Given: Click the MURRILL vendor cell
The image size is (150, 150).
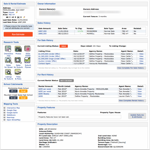Looking at the screenshot, I should click(91, 33).
